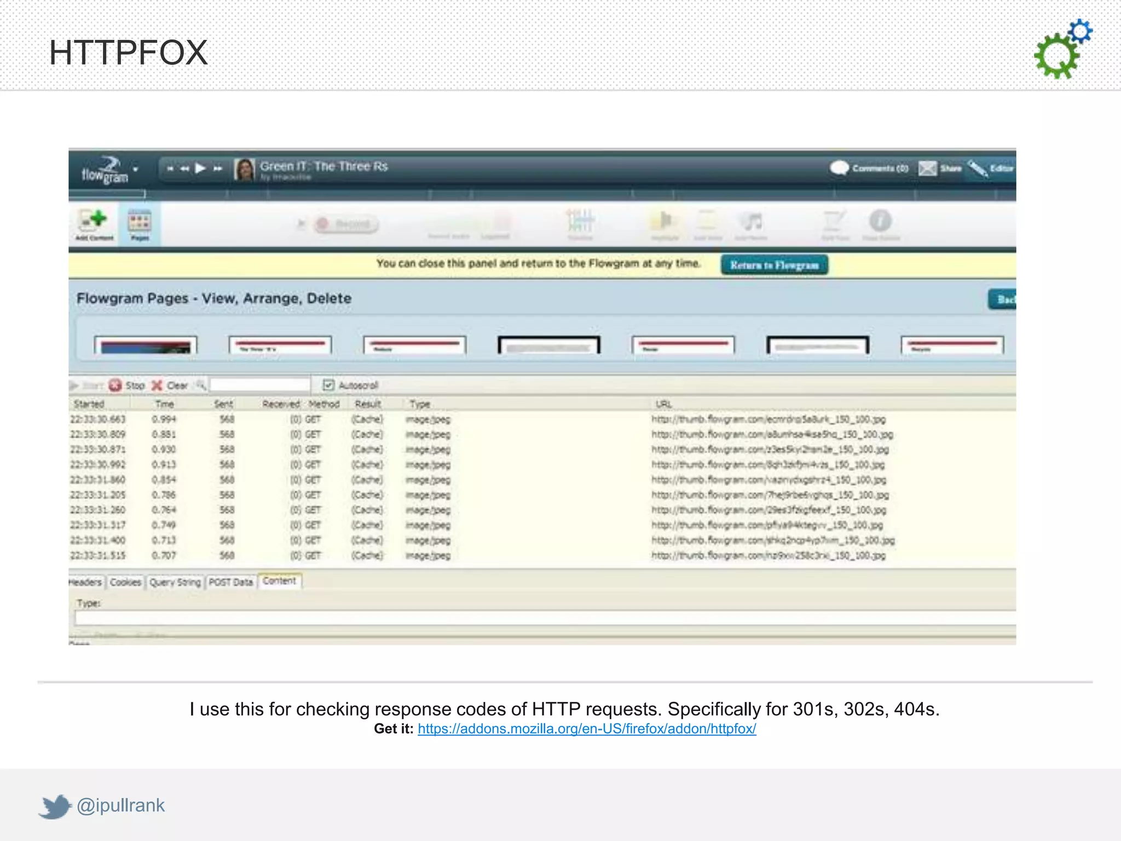
Task: Click the Twitter bird icon
Action: [x=55, y=807]
